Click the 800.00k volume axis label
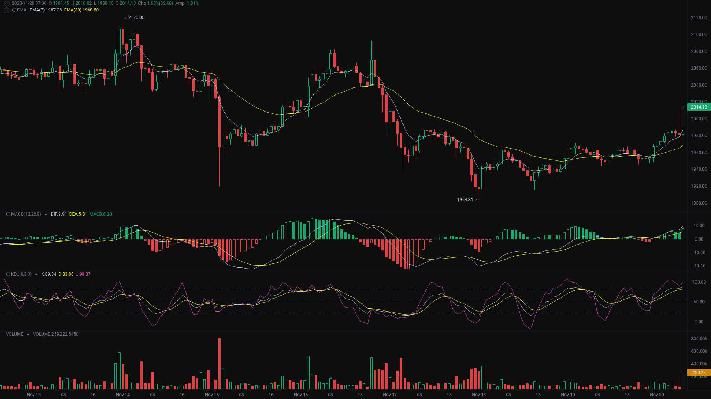Viewport: 711px width, 399px height. coord(699,339)
